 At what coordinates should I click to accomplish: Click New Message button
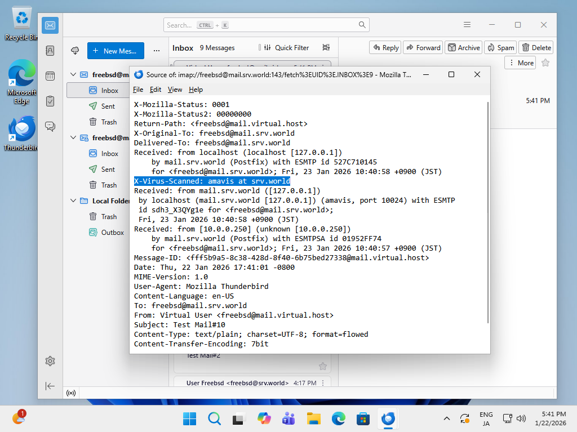[x=116, y=51]
